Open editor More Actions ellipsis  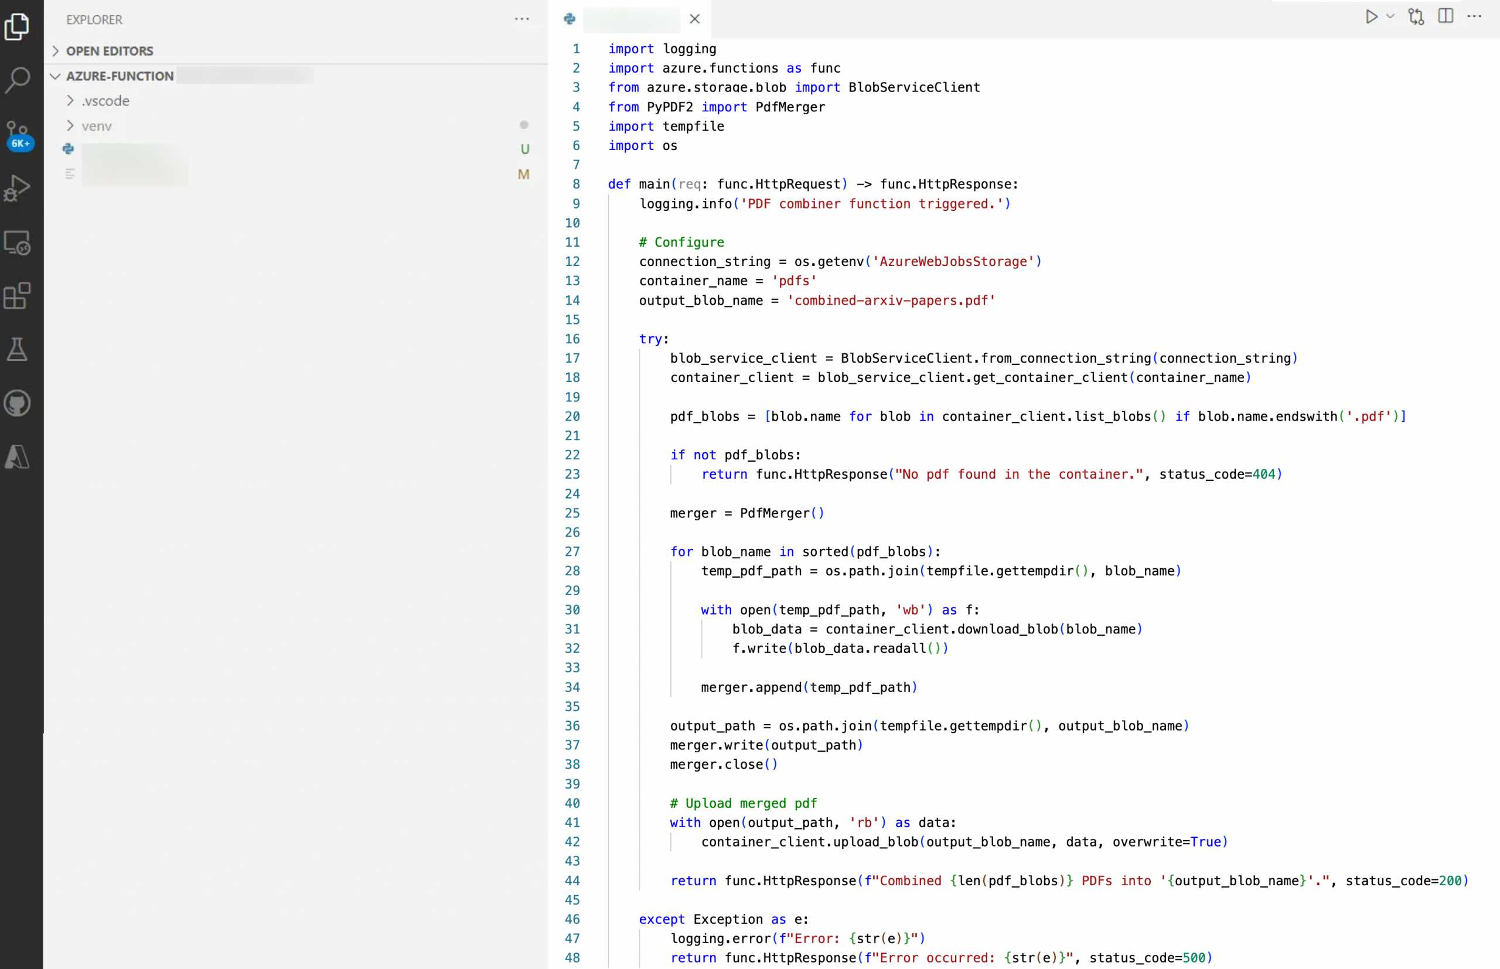coord(1474,17)
